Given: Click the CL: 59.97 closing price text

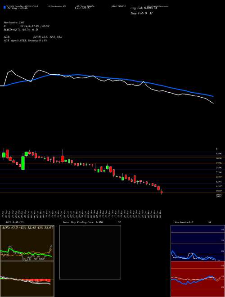Looking at the screenshot, I should point(83,8).
